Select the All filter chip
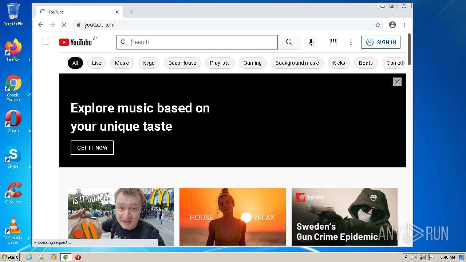This screenshot has height=262, width=466. point(75,63)
